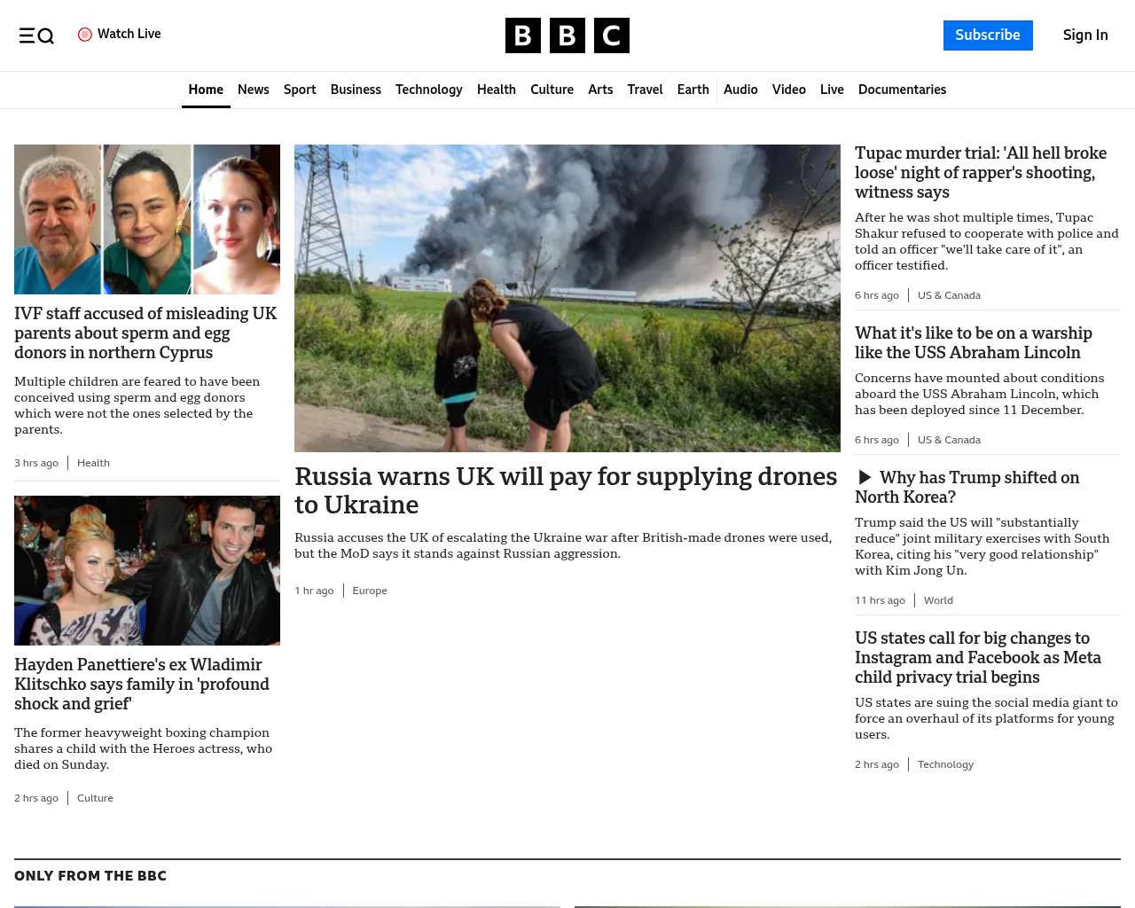Click Technology tag under Meta story

(x=945, y=764)
